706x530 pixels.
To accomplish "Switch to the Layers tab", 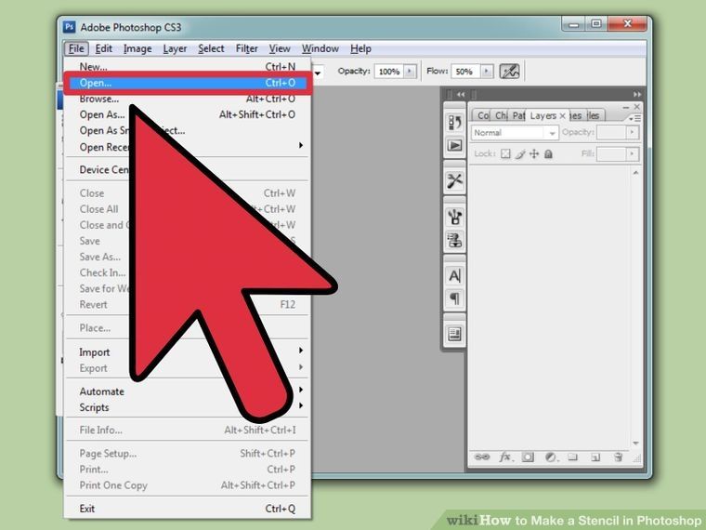I will pyautogui.click(x=543, y=116).
